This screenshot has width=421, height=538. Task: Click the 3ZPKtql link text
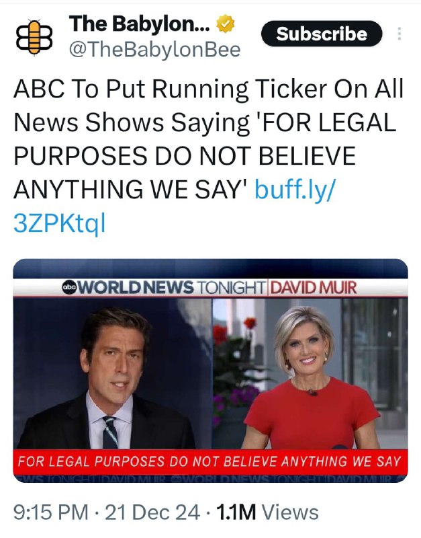[59, 223]
